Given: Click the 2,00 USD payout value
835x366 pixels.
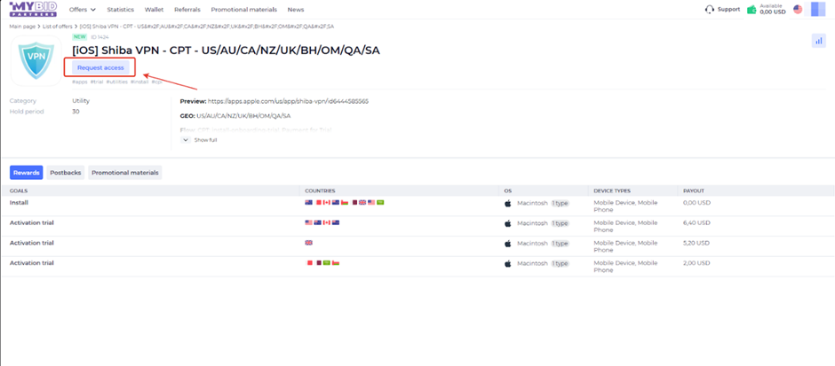Looking at the screenshot, I should click(696, 263).
